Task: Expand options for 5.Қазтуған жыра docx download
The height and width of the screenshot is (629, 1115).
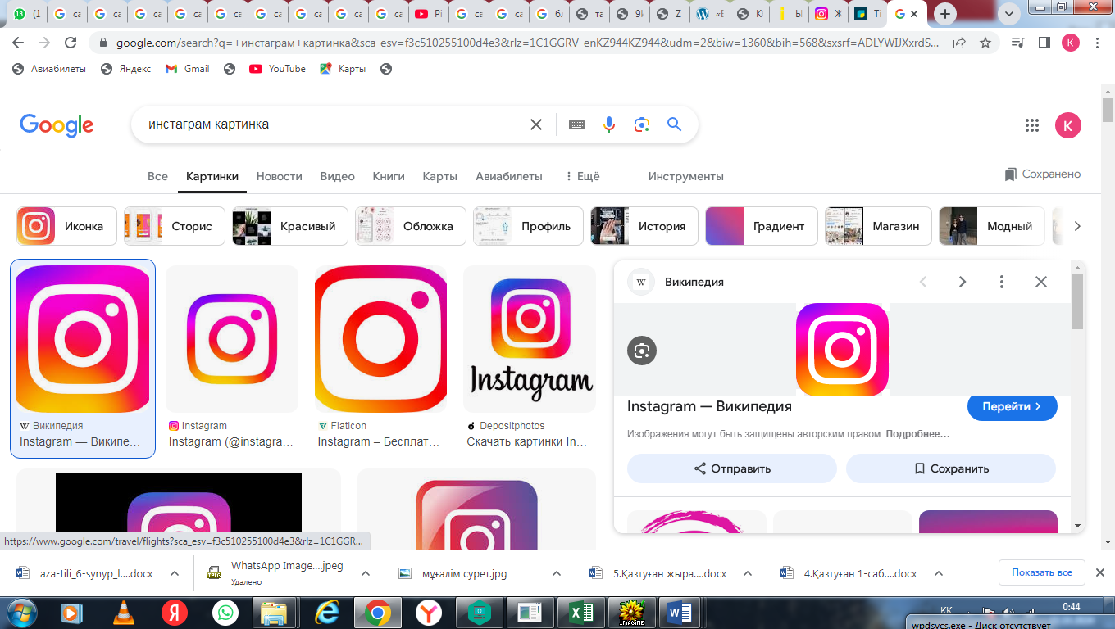Action: 748,574
